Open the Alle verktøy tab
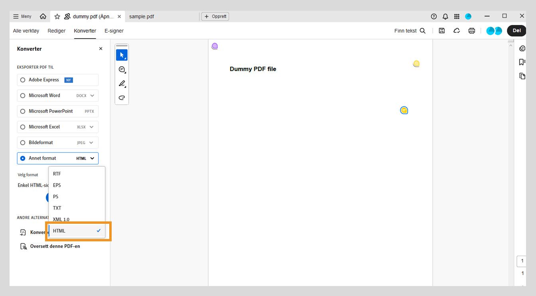The width and height of the screenshot is (536, 296). coord(26,31)
